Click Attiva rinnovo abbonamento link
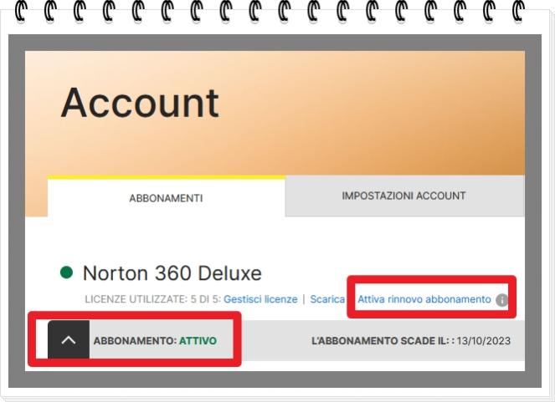 pyautogui.click(x=424, y=299)
